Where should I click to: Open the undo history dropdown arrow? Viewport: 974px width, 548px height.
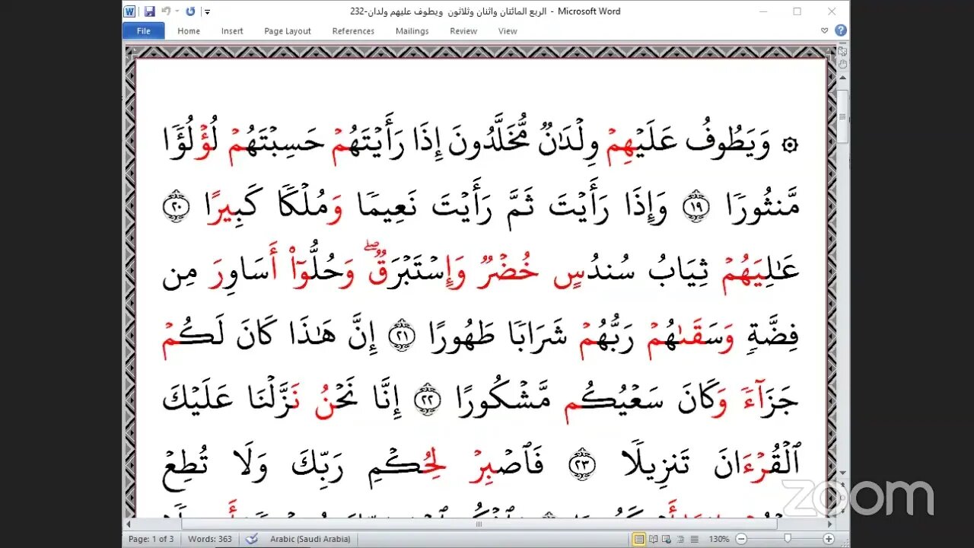(x=177, y=11)
